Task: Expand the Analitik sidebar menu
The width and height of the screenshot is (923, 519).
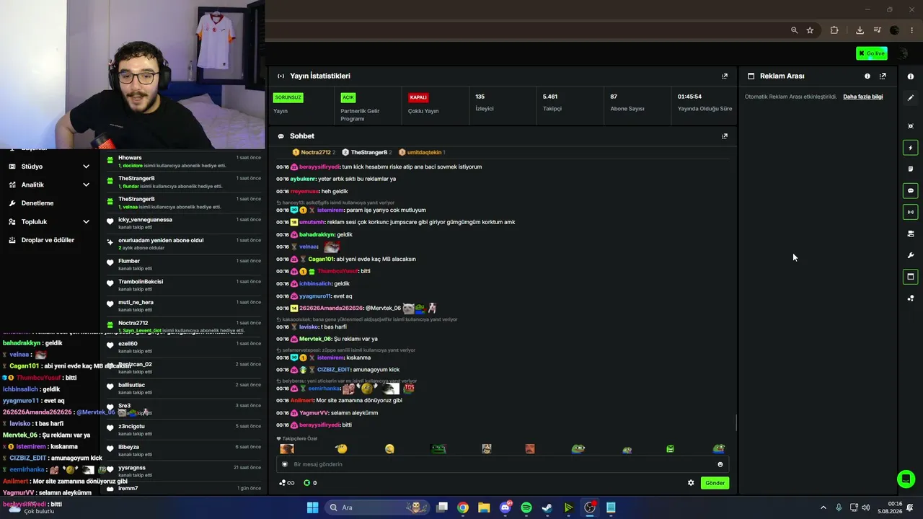Action: pyautogui.click(x=50, y=185)
